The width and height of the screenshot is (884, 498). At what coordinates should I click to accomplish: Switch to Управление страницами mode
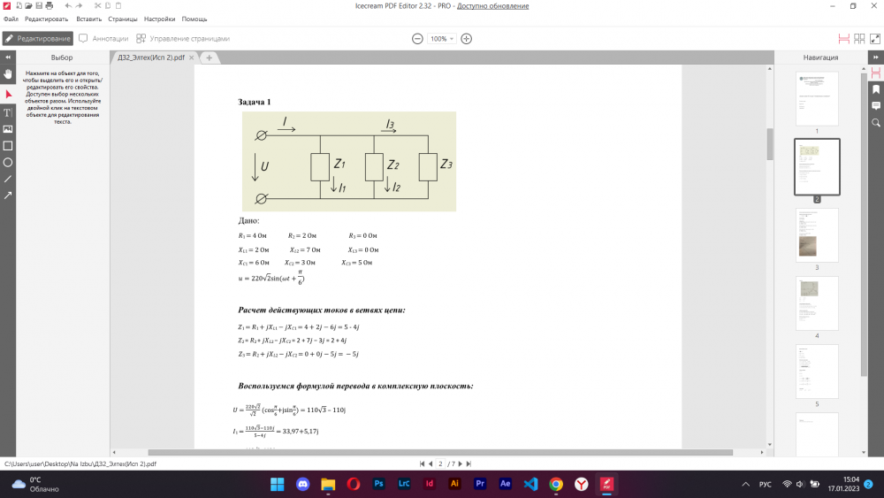(183, 38)
